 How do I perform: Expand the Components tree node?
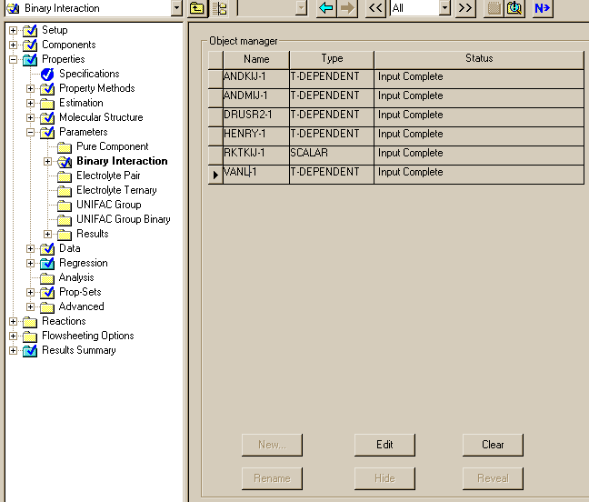pos(13,45)
